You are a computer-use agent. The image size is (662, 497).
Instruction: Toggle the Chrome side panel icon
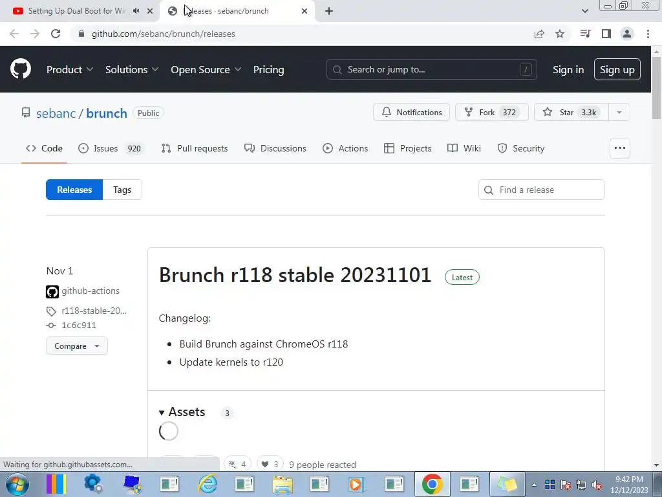tap(606, 34)
